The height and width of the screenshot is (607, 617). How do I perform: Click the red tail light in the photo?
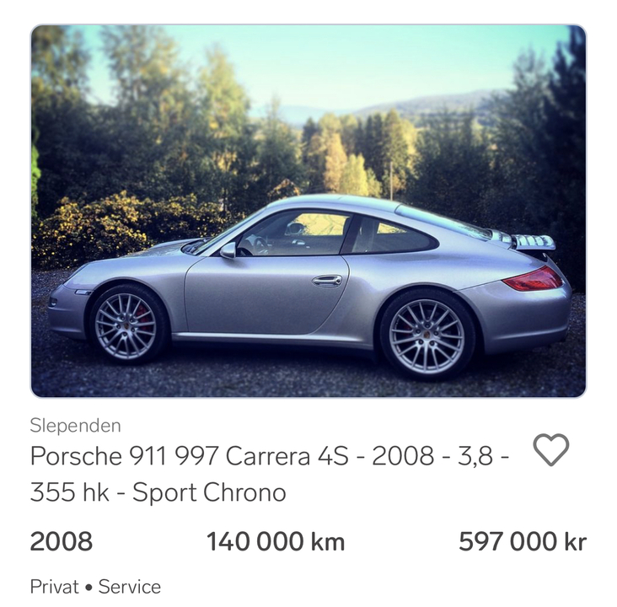pos(534,280)
